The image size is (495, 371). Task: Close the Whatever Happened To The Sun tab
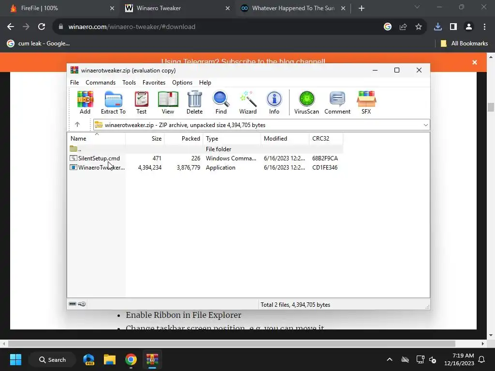343,9
